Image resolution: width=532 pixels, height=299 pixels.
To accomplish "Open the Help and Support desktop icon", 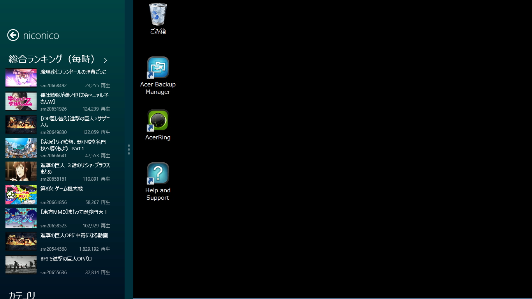I will pyautogui.click(x=158, y=182).
